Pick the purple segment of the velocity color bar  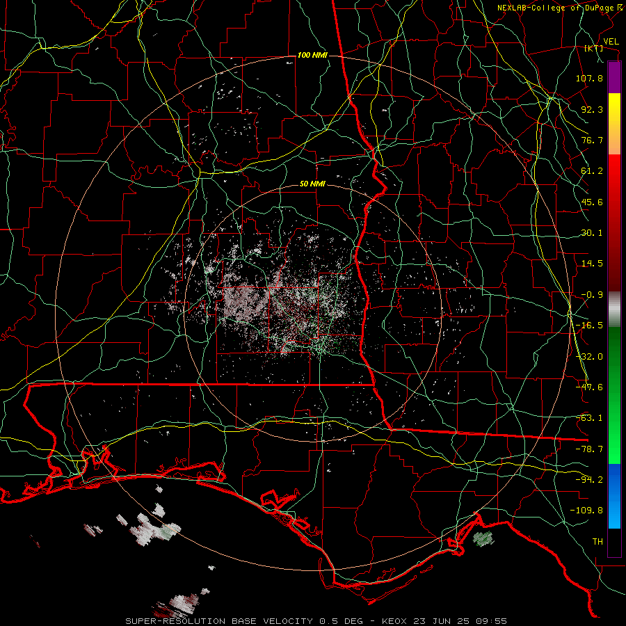614,77
